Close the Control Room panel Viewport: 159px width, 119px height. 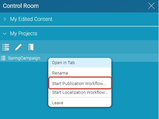tap(151, 6)
